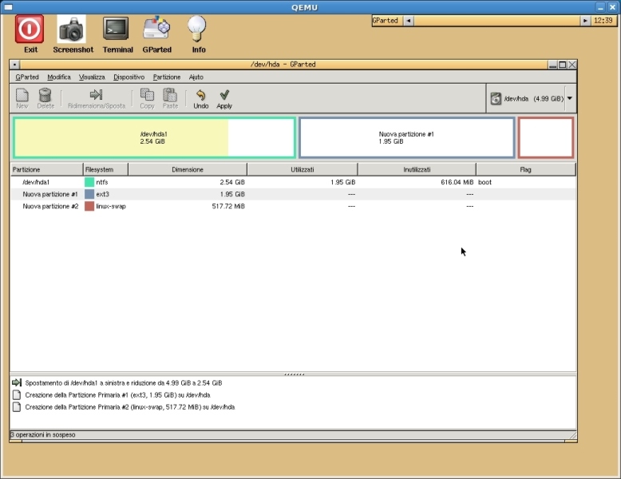This screenshot has height=479, width=621.
Task: Click the pane divider grip above operations list
Action: [295, 374]
